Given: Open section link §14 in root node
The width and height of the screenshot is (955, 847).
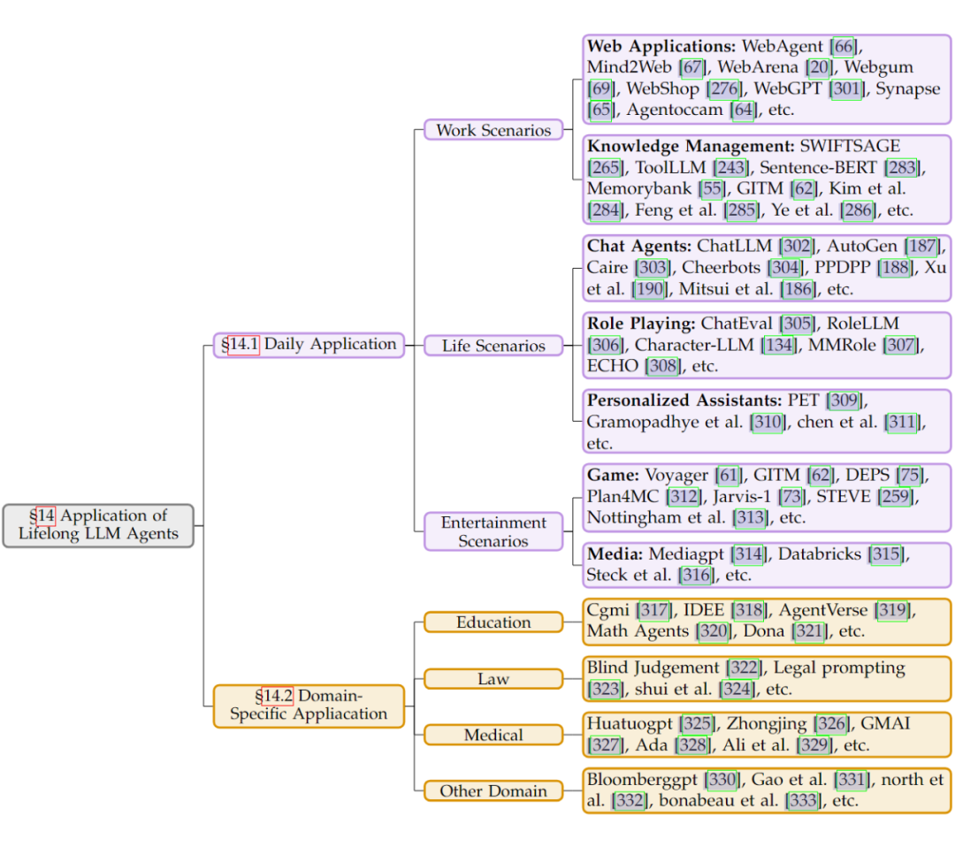Looking at the screenshot, I should (46, 515).
